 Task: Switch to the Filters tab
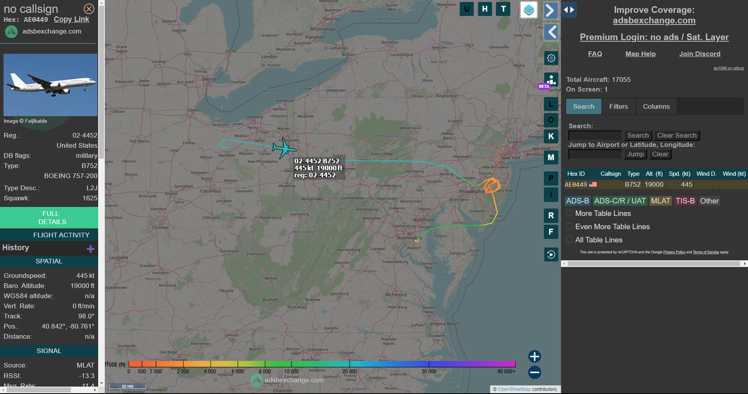pos(619,106)
